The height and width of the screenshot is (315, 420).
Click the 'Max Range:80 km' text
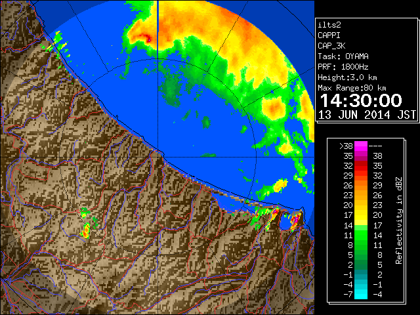pos(352,88)
